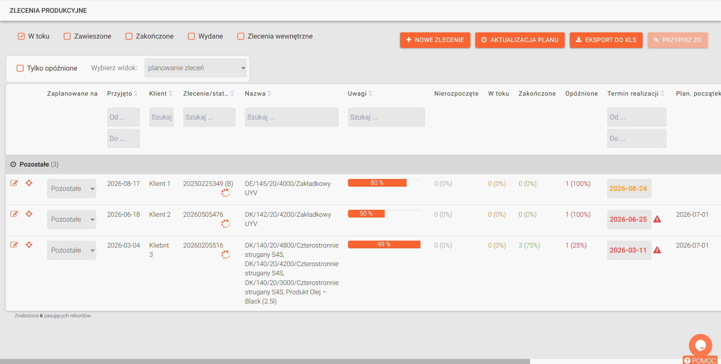
Task: Focus the Nazwa Szukaj search field
Action: [x=292, y=117]
